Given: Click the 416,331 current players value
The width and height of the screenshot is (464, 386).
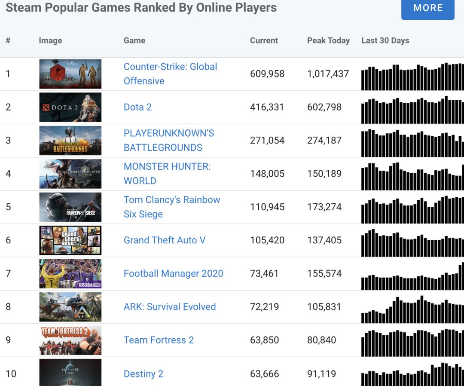Looking at the screenshot, I should tap(267, 107).
